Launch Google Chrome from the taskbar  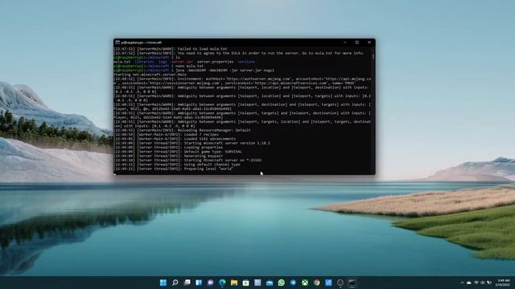(x=316, y=283)
